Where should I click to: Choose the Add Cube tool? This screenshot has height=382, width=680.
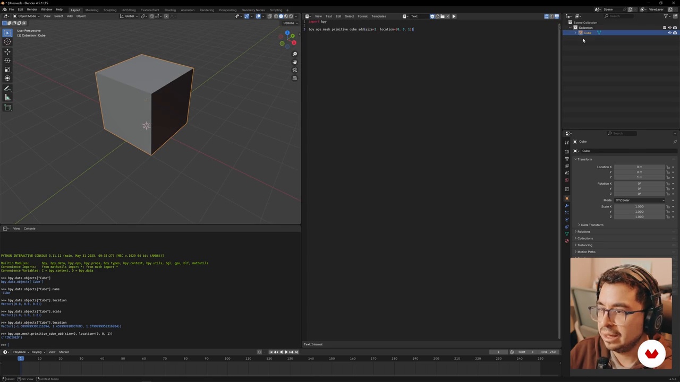pos(7,108)
